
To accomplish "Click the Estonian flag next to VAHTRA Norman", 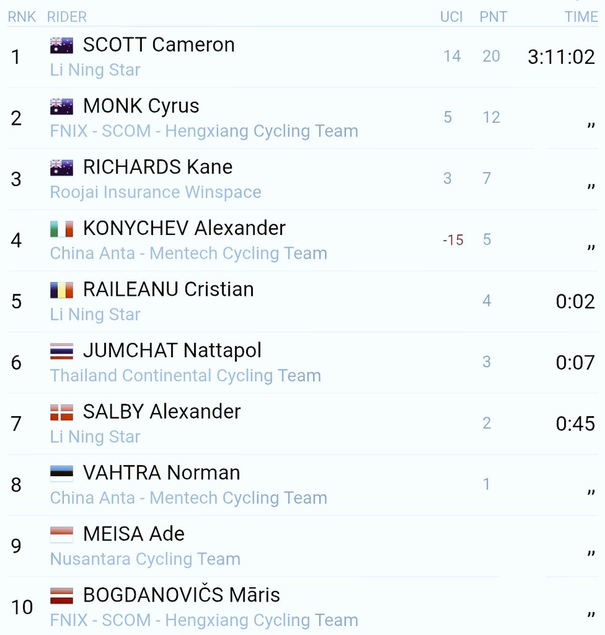I will (61, 473).
